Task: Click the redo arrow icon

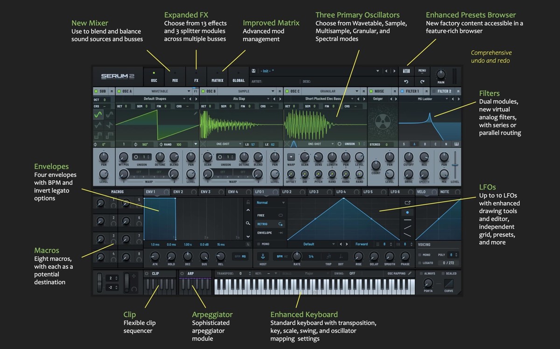Action: [422, 82]
